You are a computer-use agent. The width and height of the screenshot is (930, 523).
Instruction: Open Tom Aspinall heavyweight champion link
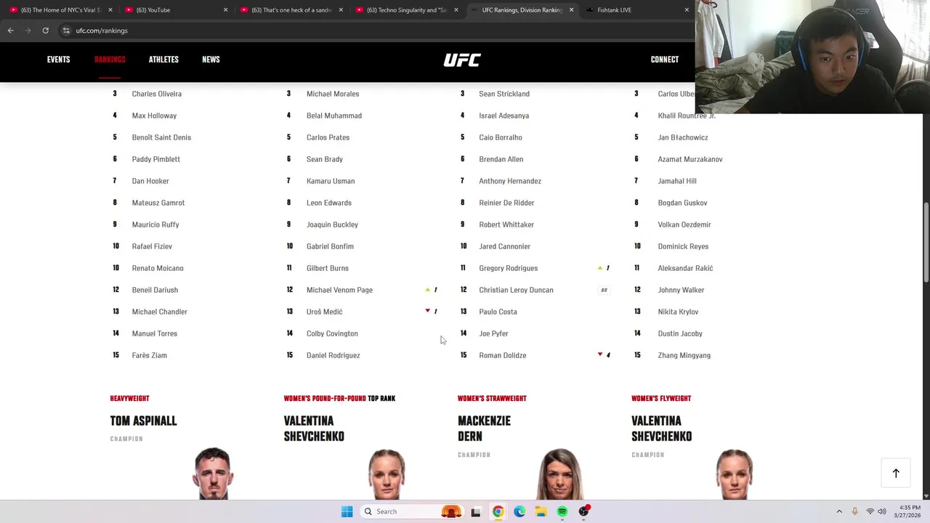143,421
